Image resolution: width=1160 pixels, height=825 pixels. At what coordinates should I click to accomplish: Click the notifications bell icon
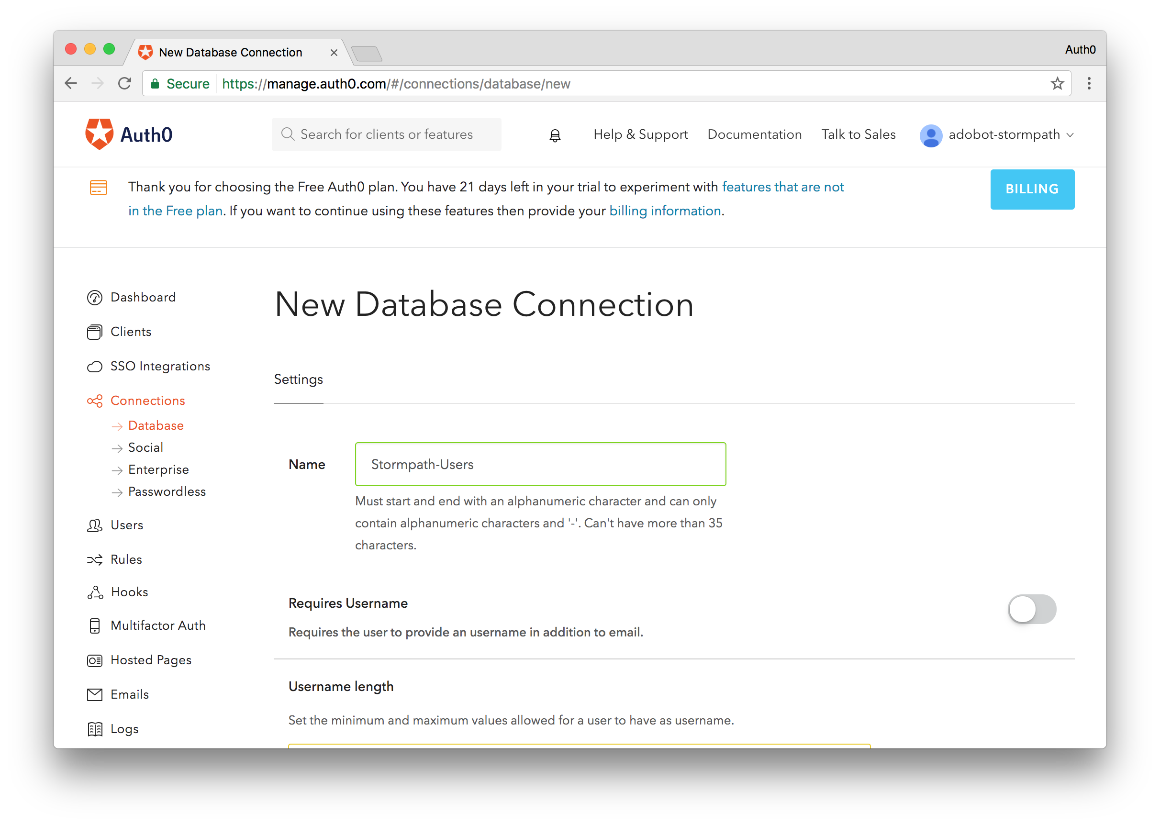(555, 135)
